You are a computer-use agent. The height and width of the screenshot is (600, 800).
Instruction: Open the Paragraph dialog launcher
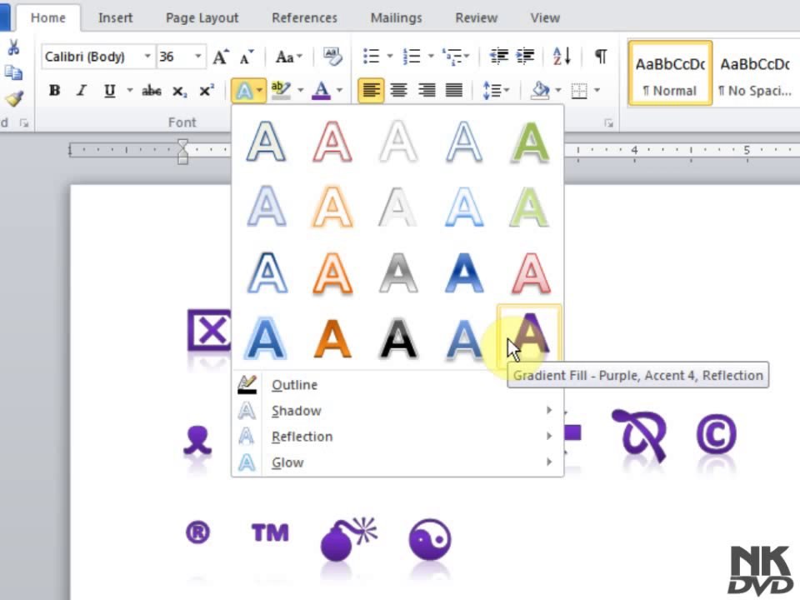click(608, 123)
